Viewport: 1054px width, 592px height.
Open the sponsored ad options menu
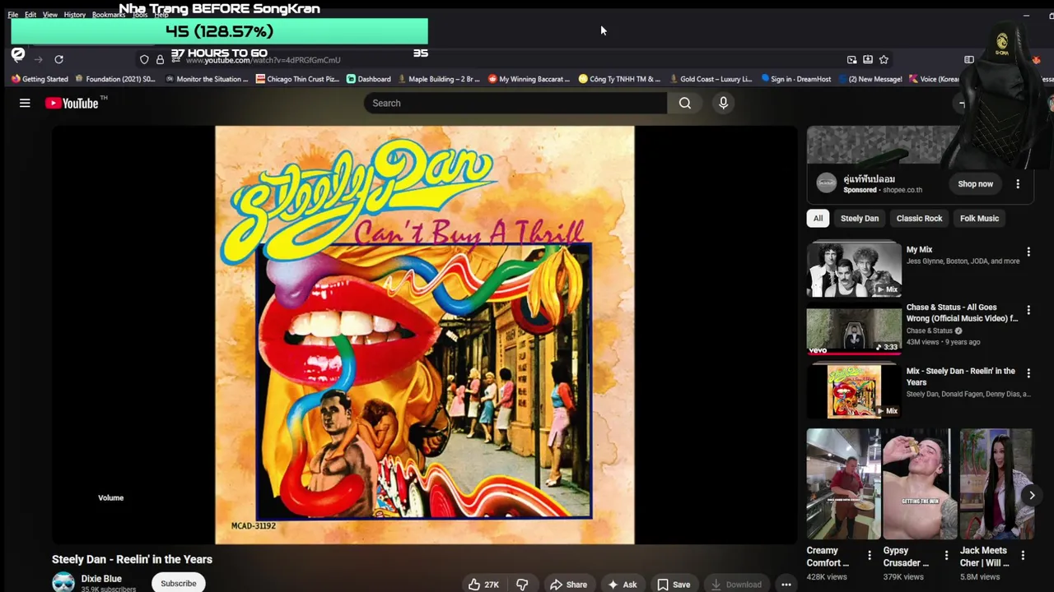(x=1018, y=184)
